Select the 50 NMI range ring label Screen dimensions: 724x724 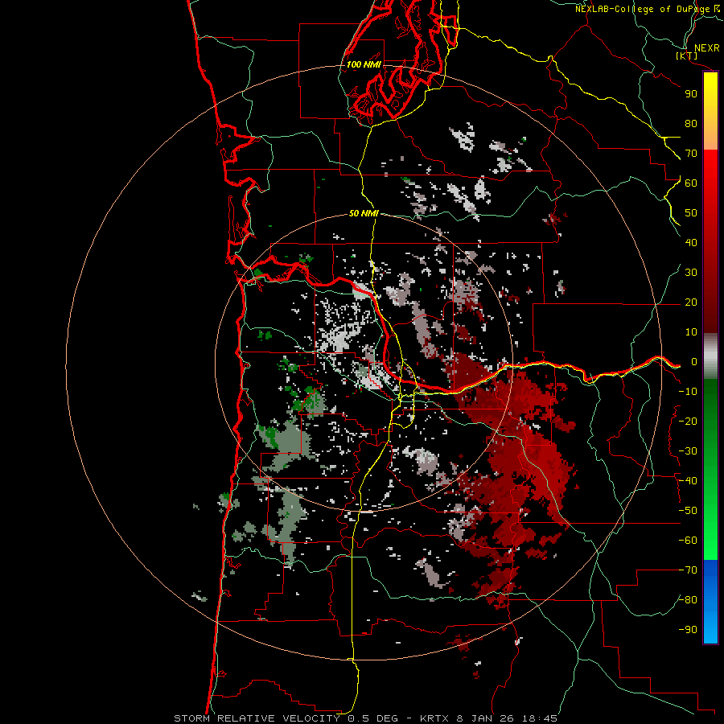364,213
